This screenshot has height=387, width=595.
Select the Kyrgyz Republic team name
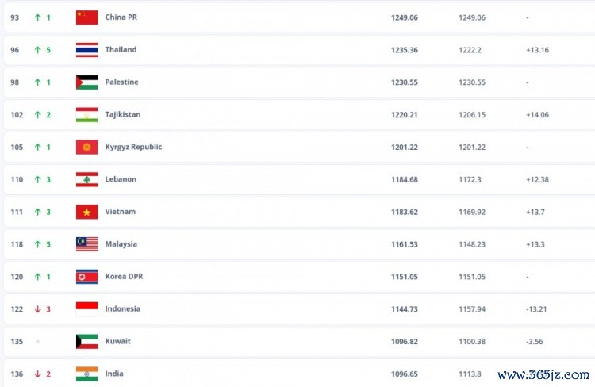point(133,148)
